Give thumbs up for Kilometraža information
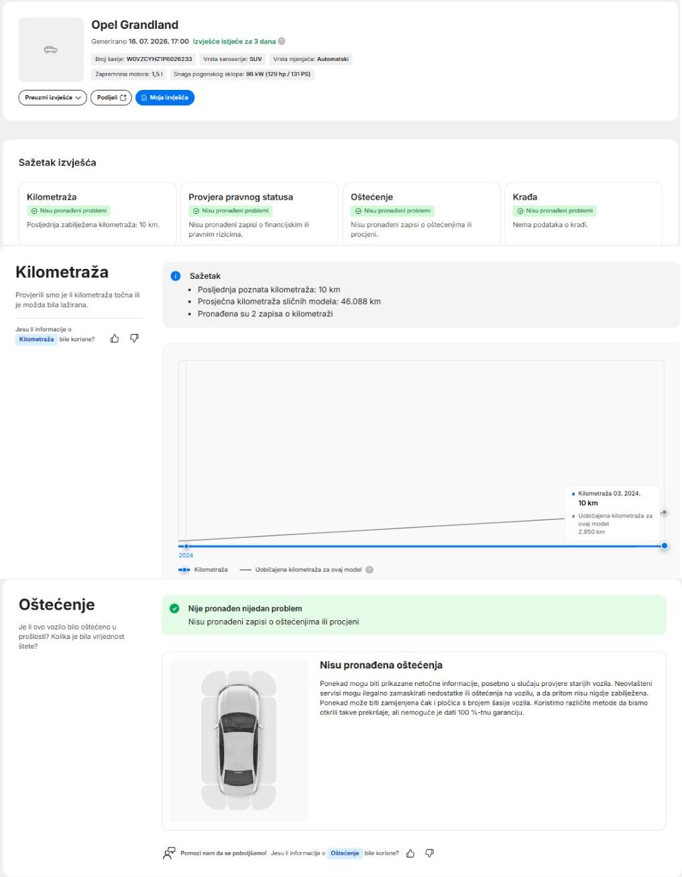 115,339
